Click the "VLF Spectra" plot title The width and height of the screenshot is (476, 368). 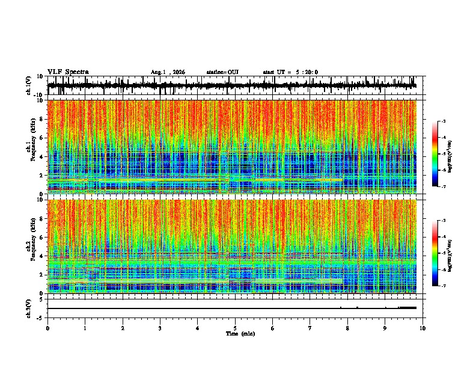(x=68, y=72)
